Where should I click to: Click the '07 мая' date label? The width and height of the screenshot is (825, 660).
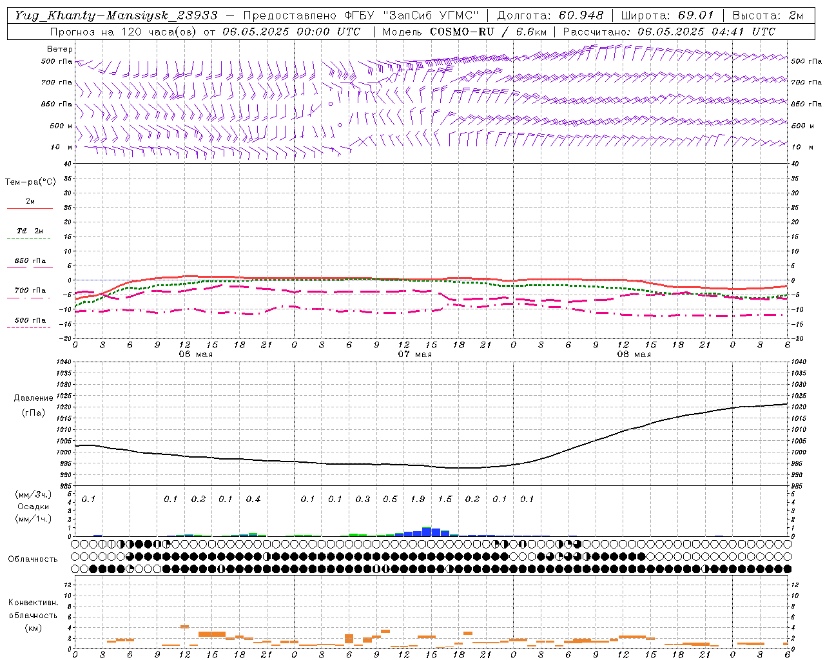coord(414,354)
